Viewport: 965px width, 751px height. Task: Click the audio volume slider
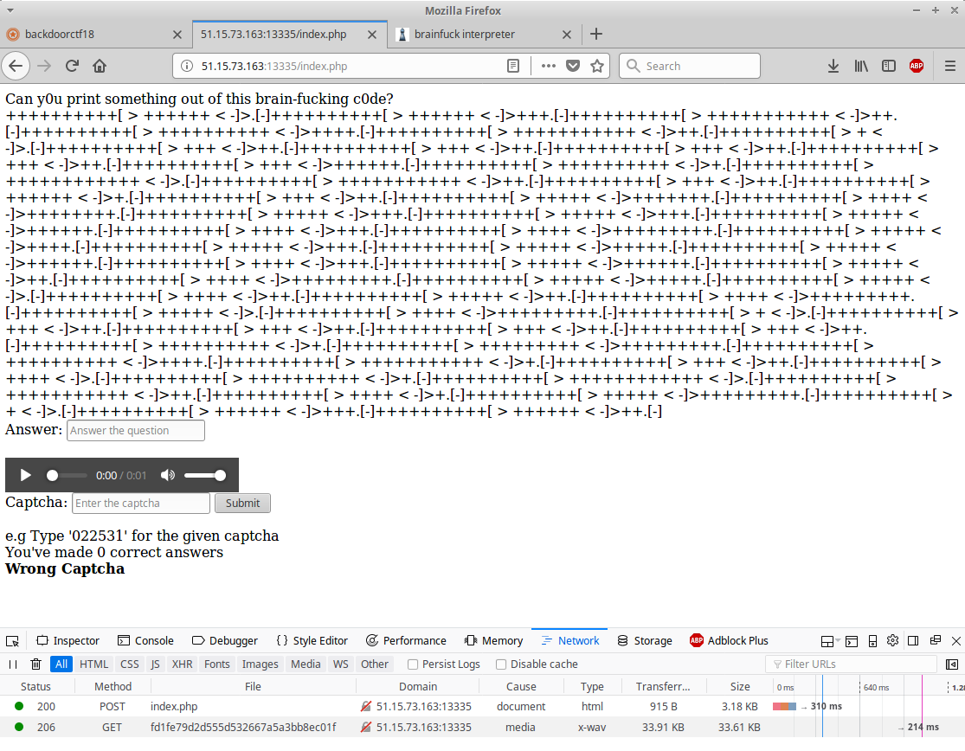pos(204,475)
